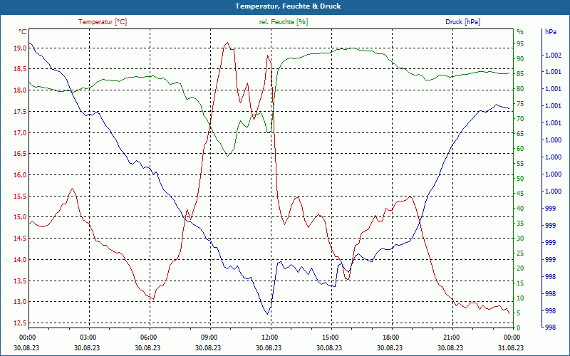Image resolution: width=570 pixels, height=356 pixels.
Task: Click green humidity axis value '85'
Action: 520,74
